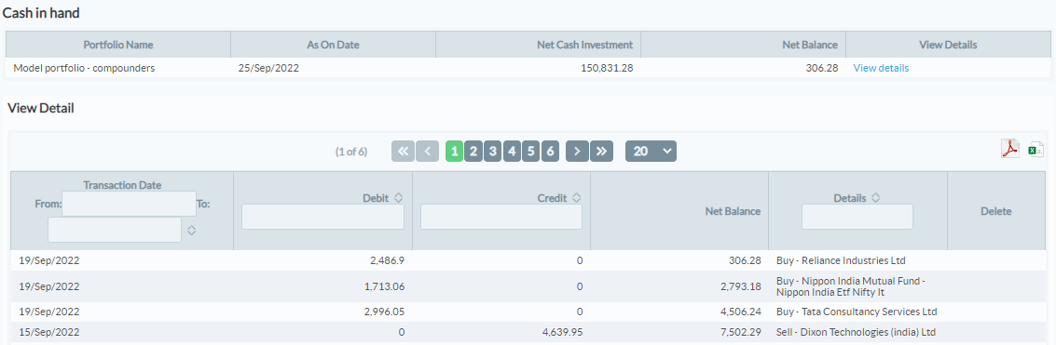
Task: Select the (1 of 6) page indicator
Action: click(350, 152)
